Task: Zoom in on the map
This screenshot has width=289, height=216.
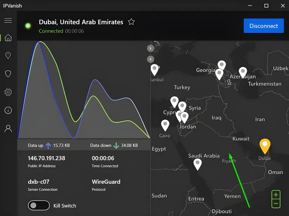Action: coord(276,195)
